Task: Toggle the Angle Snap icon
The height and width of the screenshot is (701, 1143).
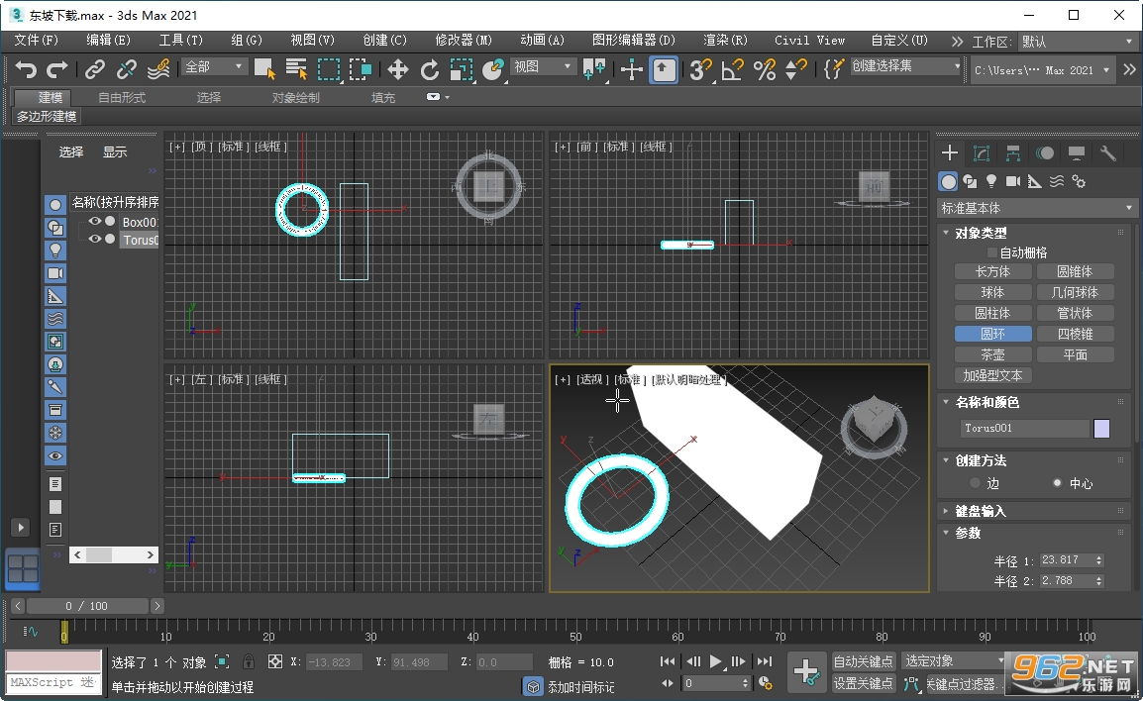Action: [732, 70]
